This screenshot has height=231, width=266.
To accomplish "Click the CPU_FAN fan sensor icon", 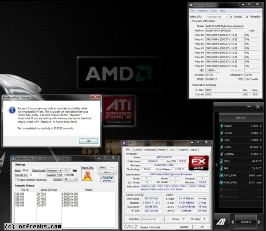I will point(221,175).
